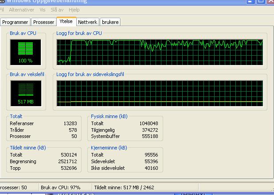Click the Tilgjengelig label
Image resolution: width=274 pixels, height=195 pixels.
(x=103, y=130)
